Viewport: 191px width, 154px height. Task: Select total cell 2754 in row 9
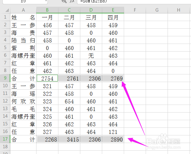(x=47, y=78)
